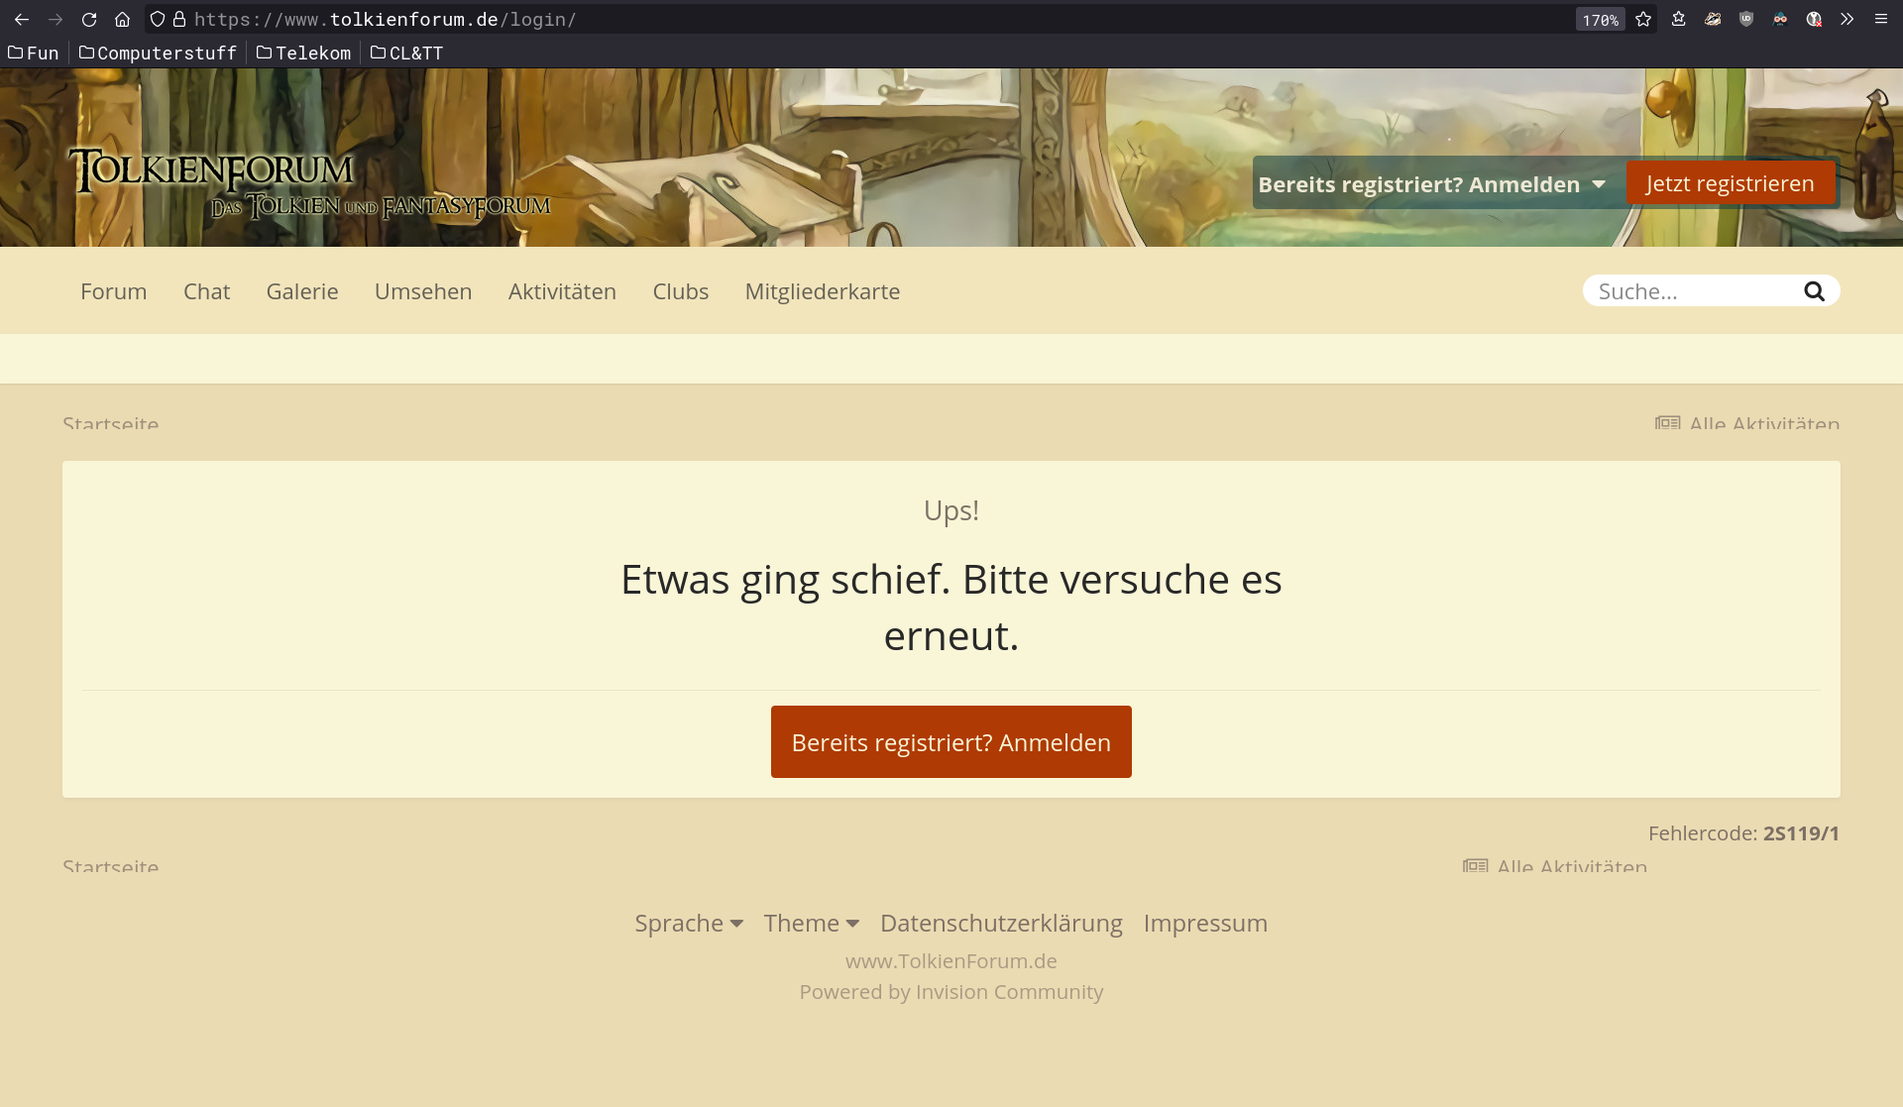Open the Computerstuff bookmarks folder
Viewport: 1903px width, 1107px height.
tap(158, 53)
